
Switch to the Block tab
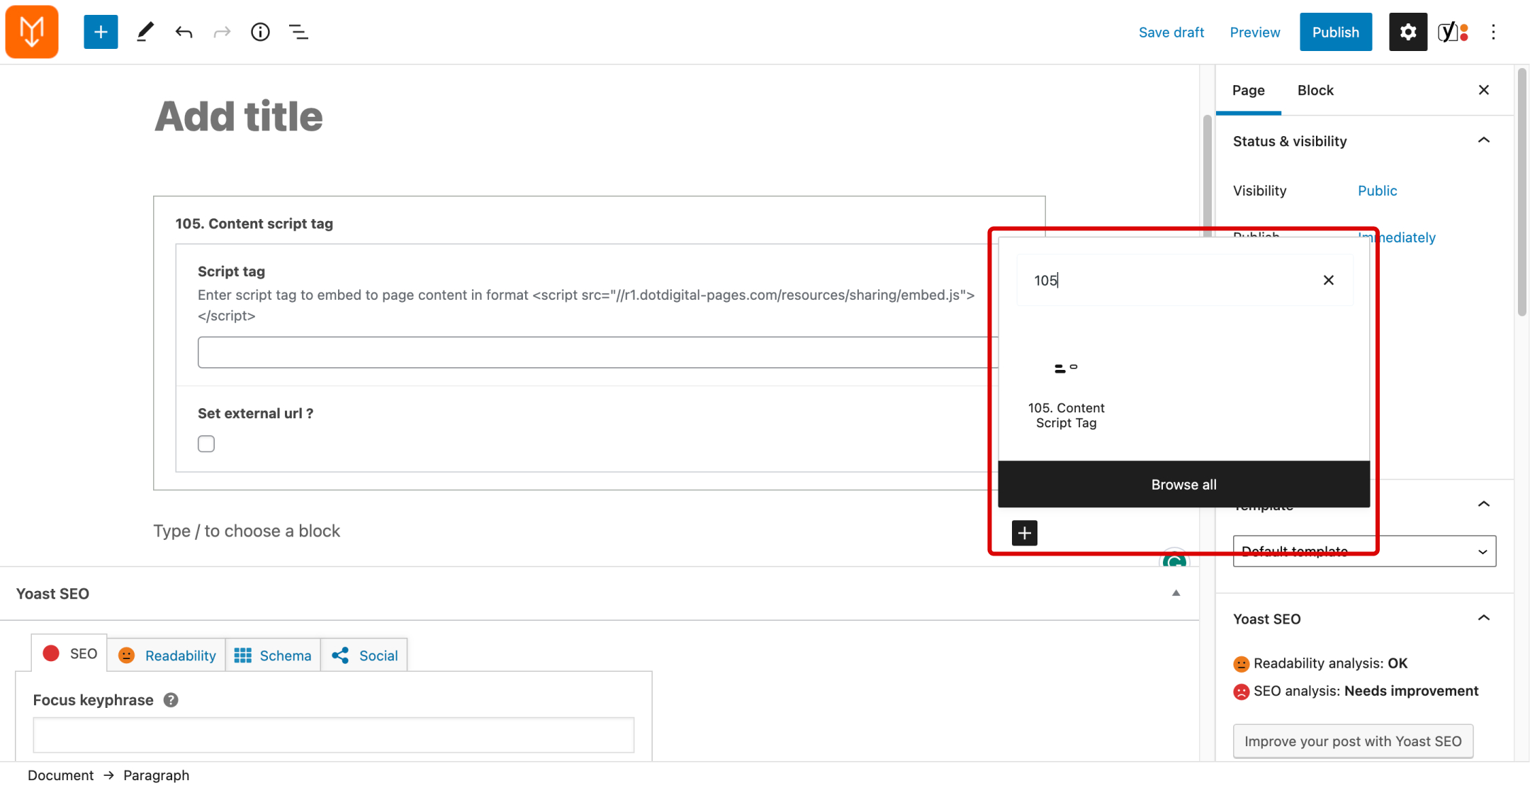click(1315, 90)
